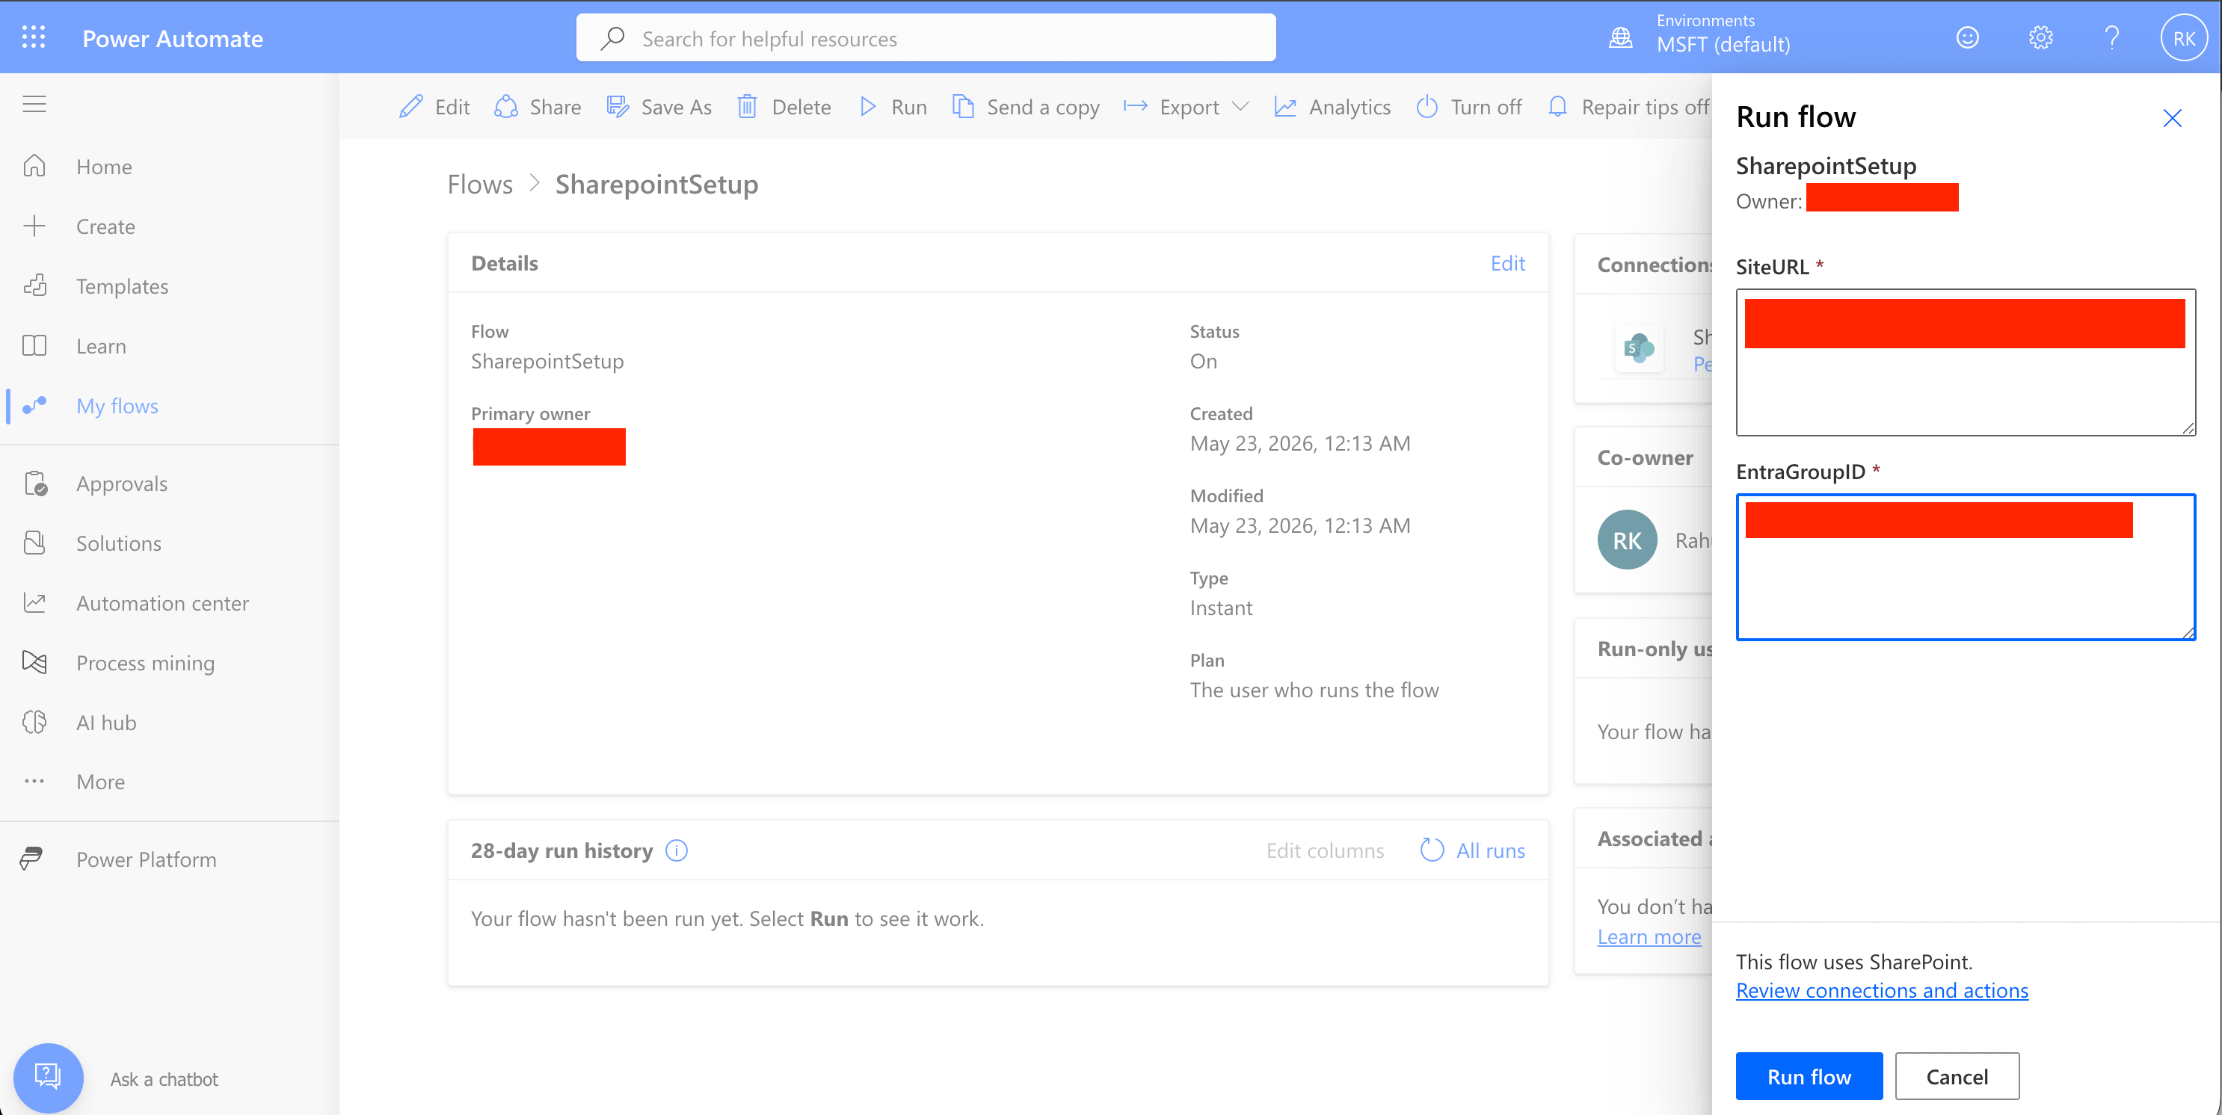Image resolution: width=2222 pixels, height=1115 pixels.
Task: Open the RK account avatar
Action: pyautogui.click(x=2183, y=38)
